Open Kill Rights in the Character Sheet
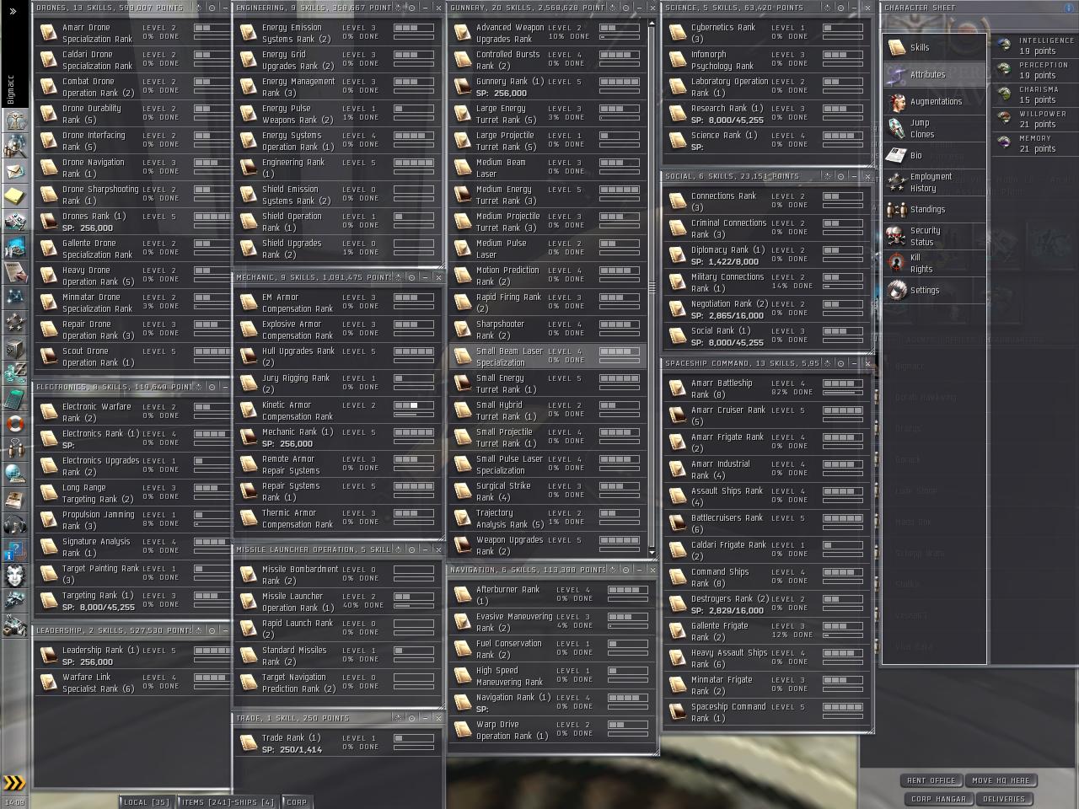This screenshot has height=809, width=1079. pyautogui.click(x=934, y=263)
